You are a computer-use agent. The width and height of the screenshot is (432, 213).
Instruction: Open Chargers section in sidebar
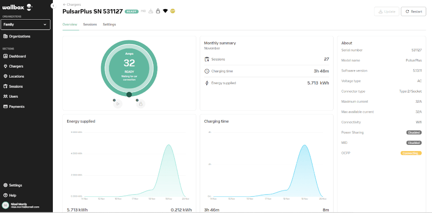tap(13, 66)
